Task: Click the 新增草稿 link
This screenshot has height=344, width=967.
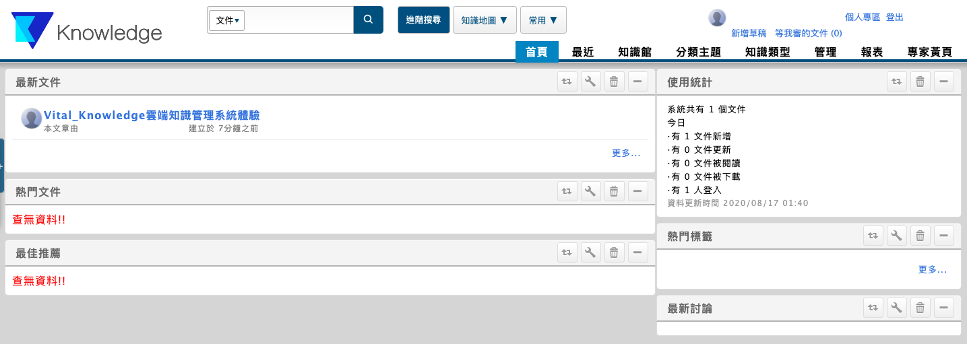Action: 749,33
